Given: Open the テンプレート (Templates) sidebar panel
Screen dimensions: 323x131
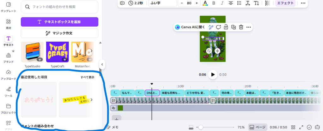Looking at the screenshot, I should point(9,6).
